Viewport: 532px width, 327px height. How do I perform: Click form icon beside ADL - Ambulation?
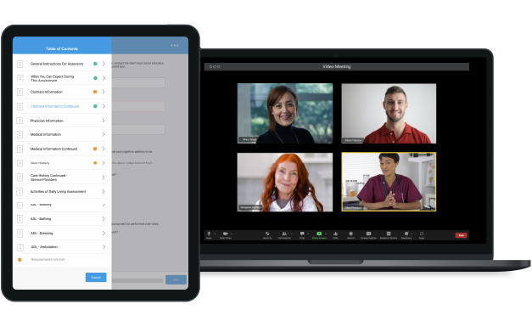tap(20, 247)
